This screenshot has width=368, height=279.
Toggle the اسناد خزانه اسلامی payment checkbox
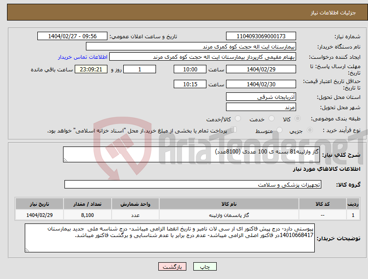tap(234, 130)
